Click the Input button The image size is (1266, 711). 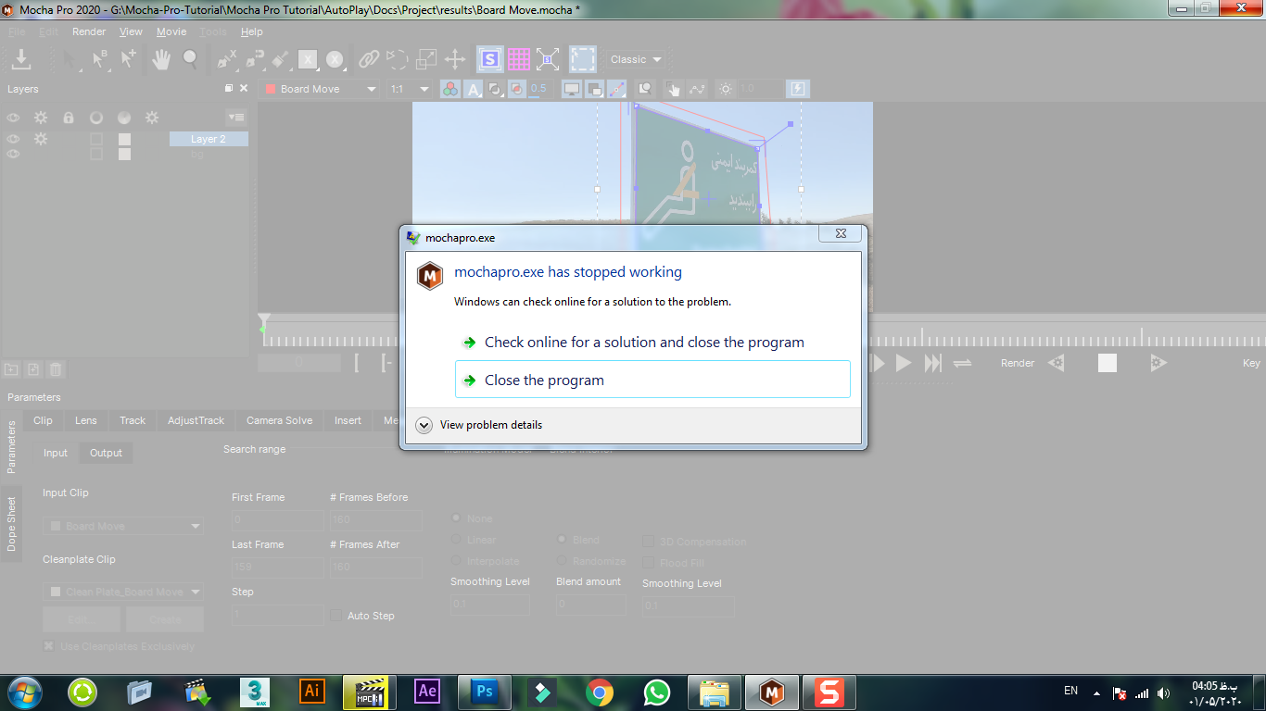[x=56, y=453]
